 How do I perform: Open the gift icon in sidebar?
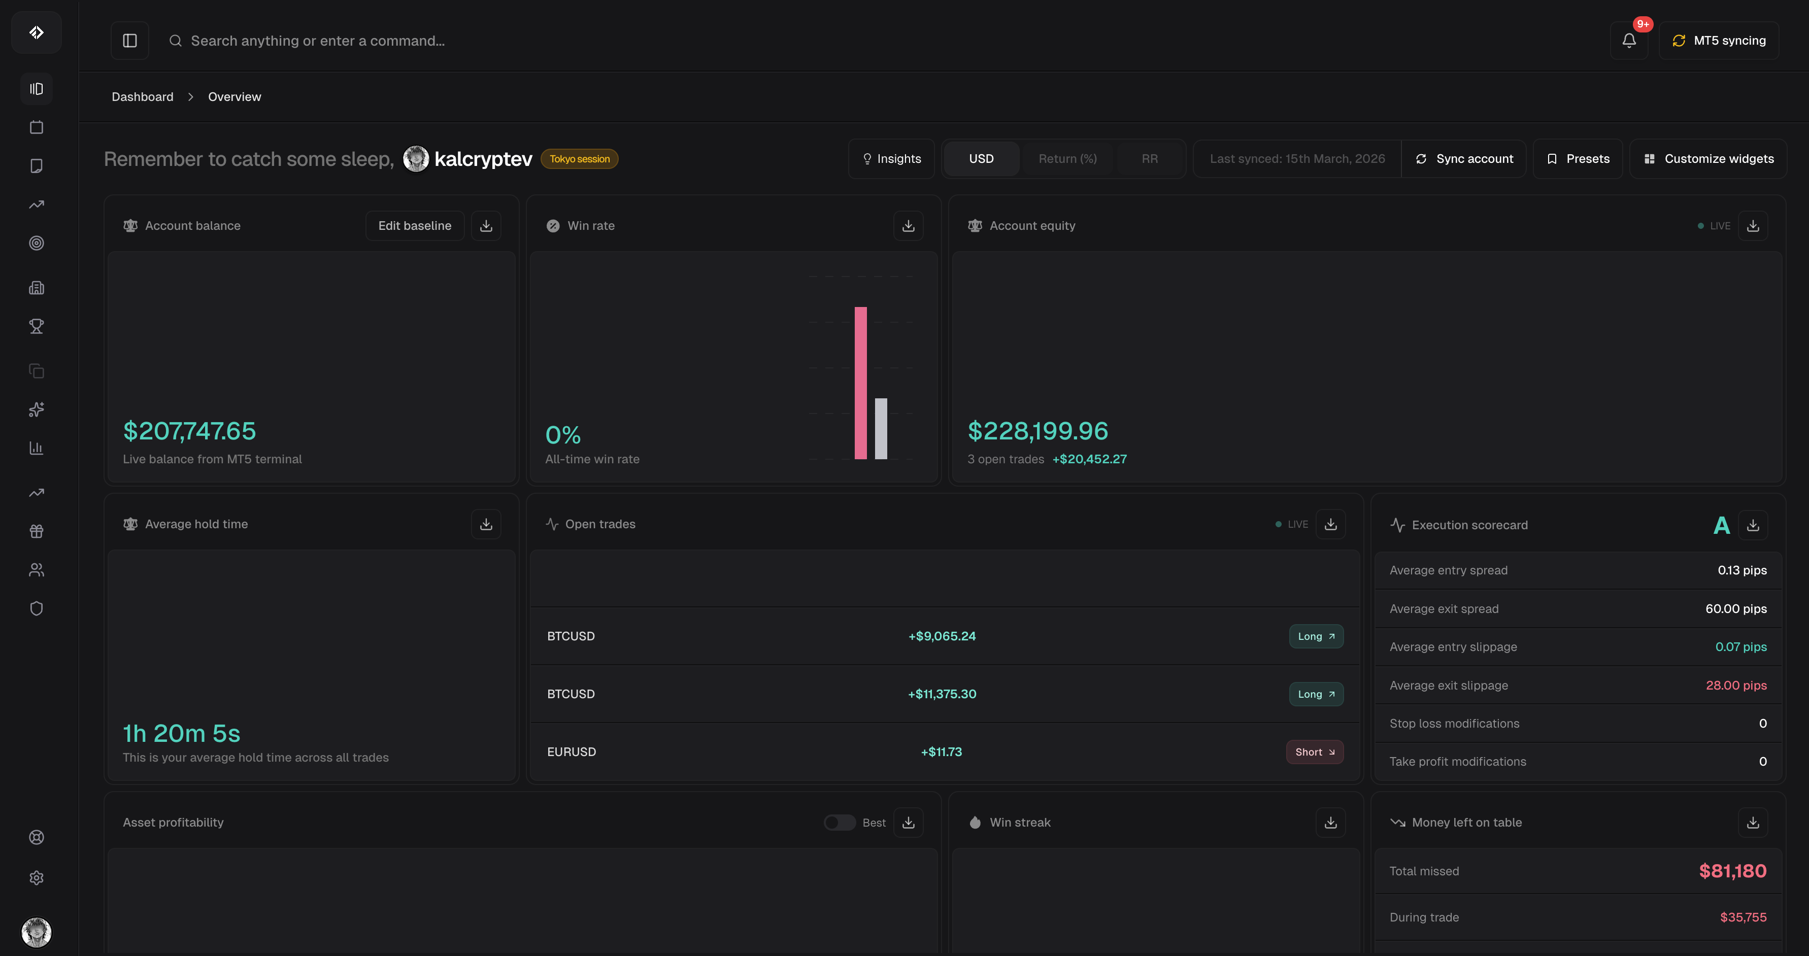point(37,531)
